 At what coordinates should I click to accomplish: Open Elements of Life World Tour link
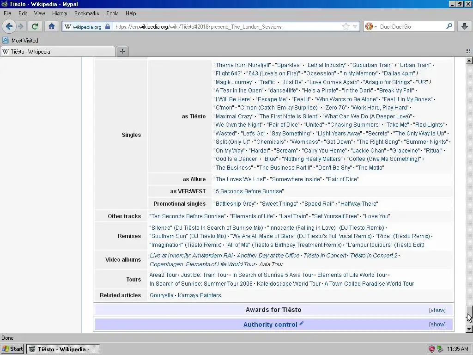[x=352, y=275]
